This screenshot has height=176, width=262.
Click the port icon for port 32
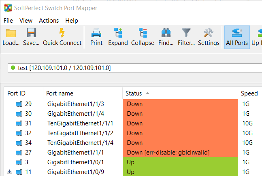(x=19, y=133)
